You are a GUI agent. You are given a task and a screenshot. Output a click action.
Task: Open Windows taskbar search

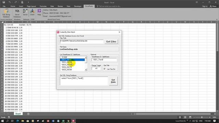point(8,121)
